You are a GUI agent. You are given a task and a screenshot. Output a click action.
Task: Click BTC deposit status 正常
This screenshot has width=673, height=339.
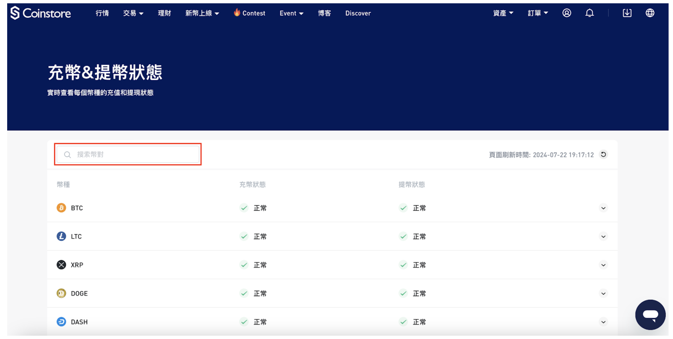260,208
